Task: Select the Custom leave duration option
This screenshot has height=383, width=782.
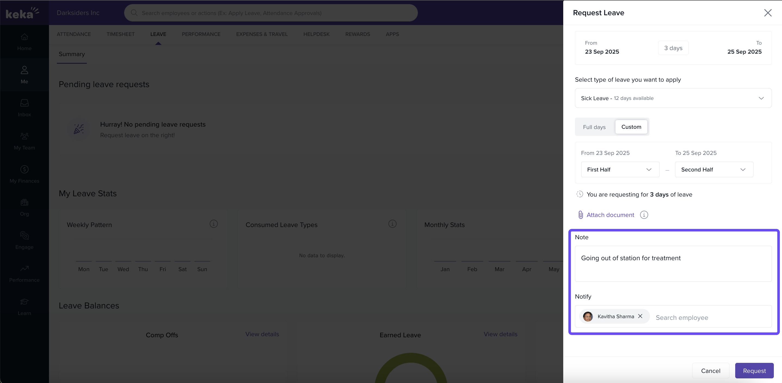Action: point(631,127)
